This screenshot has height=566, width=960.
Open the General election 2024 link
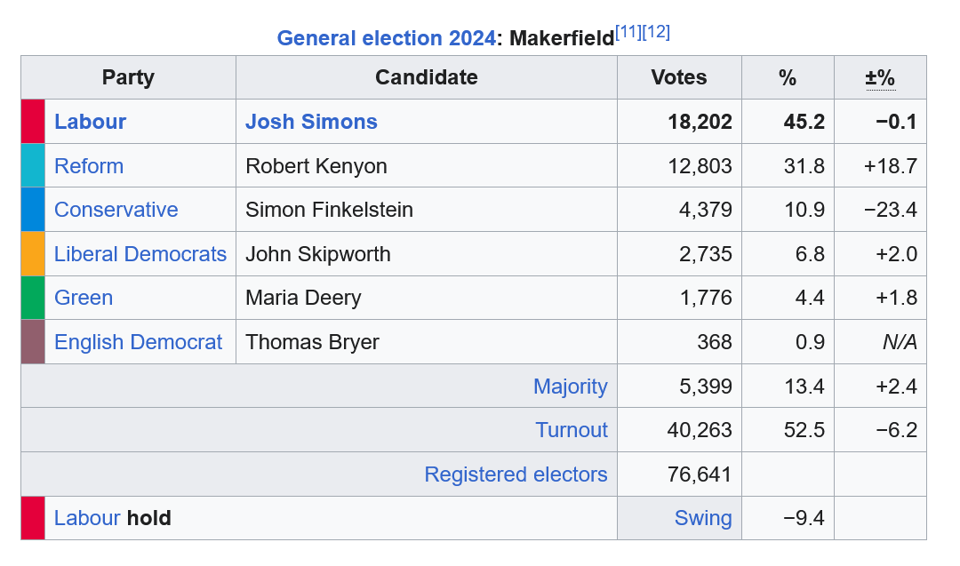[x=387, y=38]
